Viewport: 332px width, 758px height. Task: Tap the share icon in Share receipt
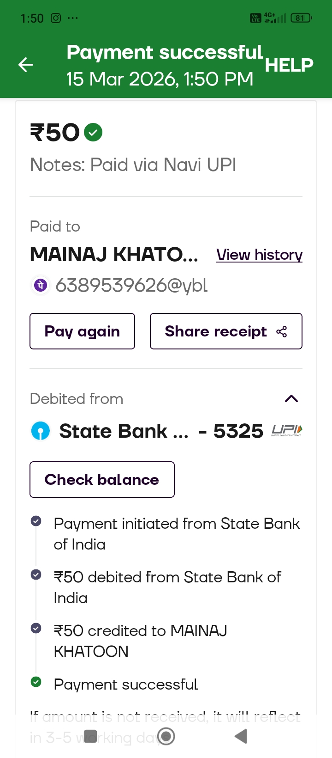pos(281,331)
